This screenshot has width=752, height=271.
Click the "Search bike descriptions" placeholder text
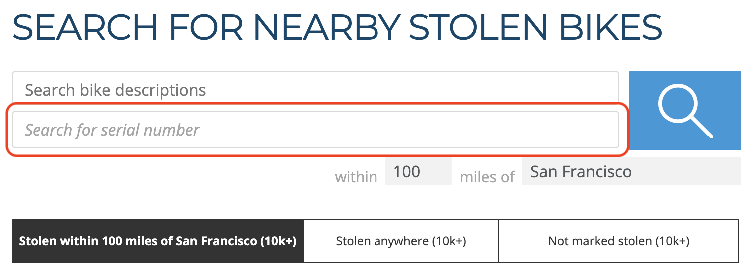115,90
